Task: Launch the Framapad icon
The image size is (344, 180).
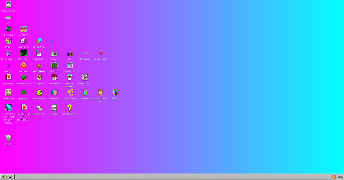Action: coord(55,78)
